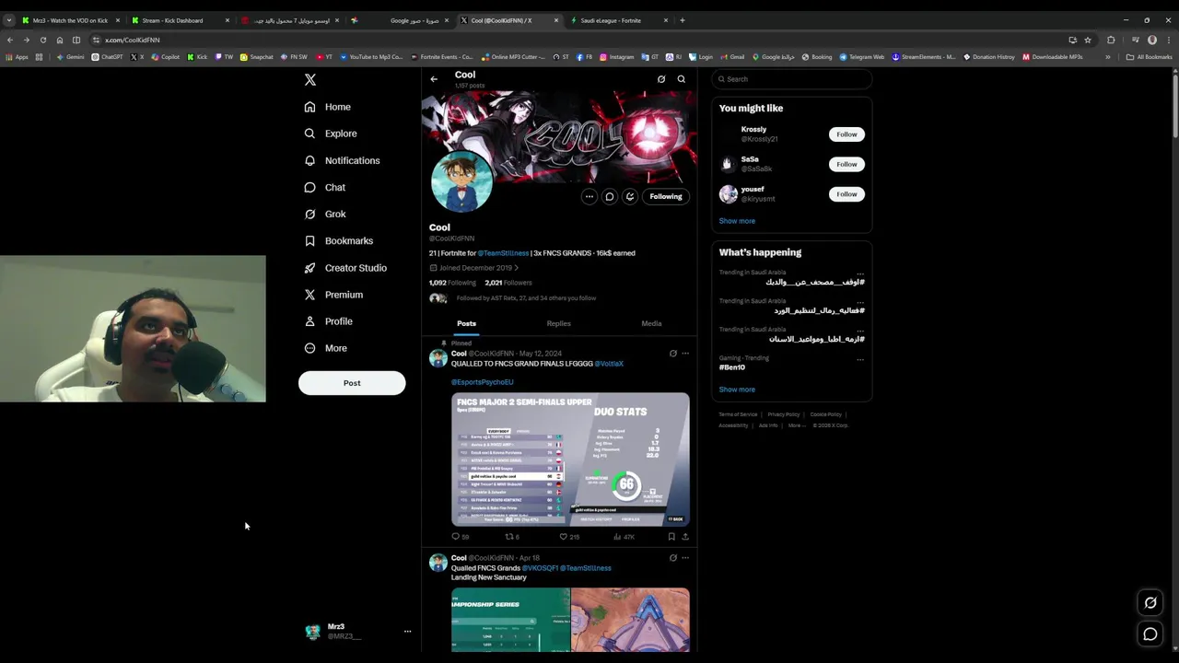Screen dimensions: 1179x663
Task: Open three-dot menu on Apr 18 post
Action: 685,558
